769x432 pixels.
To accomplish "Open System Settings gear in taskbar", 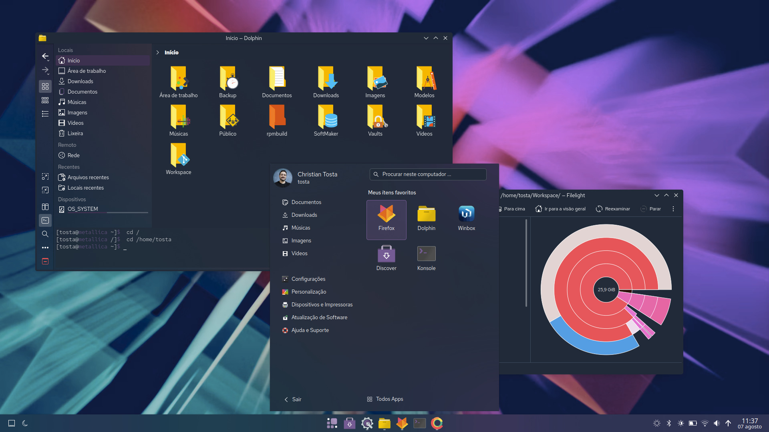I will (367, 423).
